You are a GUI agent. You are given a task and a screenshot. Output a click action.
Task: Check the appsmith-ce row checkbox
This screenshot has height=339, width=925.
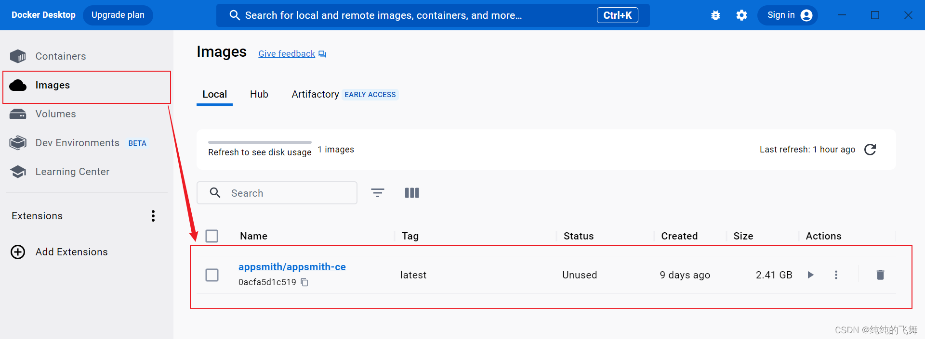pyautogui.click(x=212, y=275)
